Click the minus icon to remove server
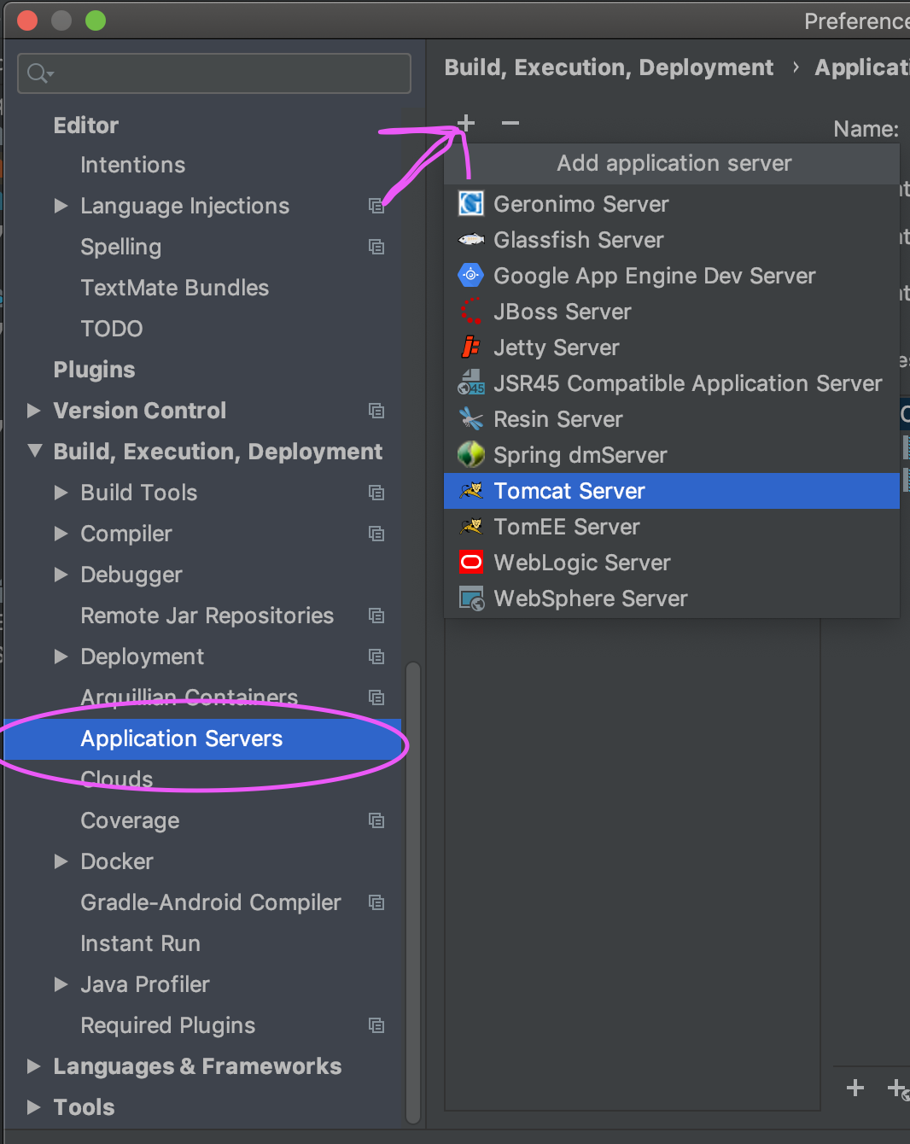This screenshot has width=910, height=1144. pyautogui.click(x=510, y=123)
